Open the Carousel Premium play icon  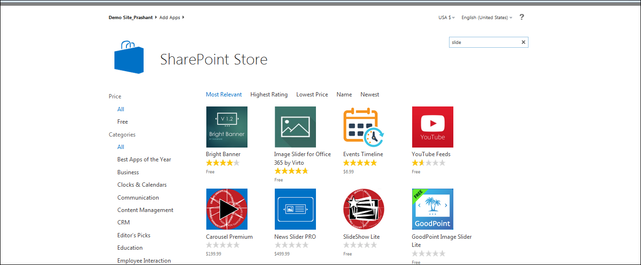coord(226,209)
